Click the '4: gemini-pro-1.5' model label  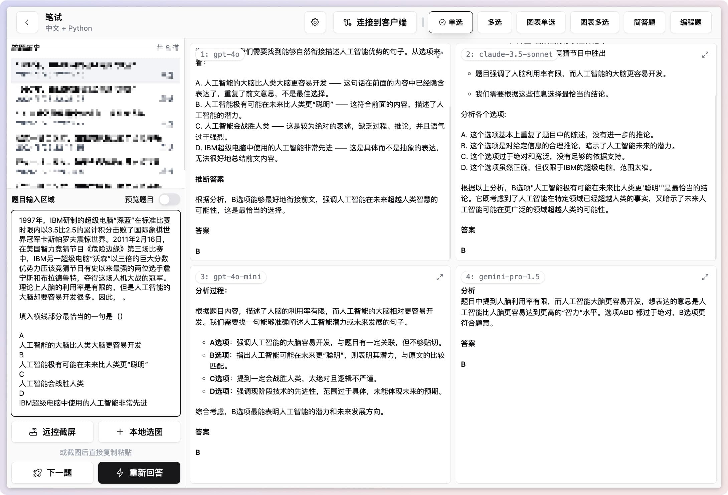coord(503,277)
